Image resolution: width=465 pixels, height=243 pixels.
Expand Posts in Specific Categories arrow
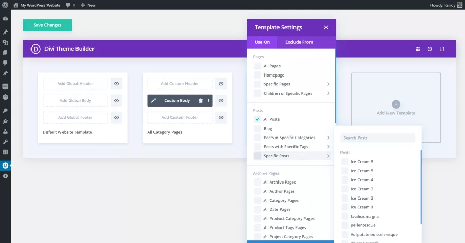coord(328,138)
